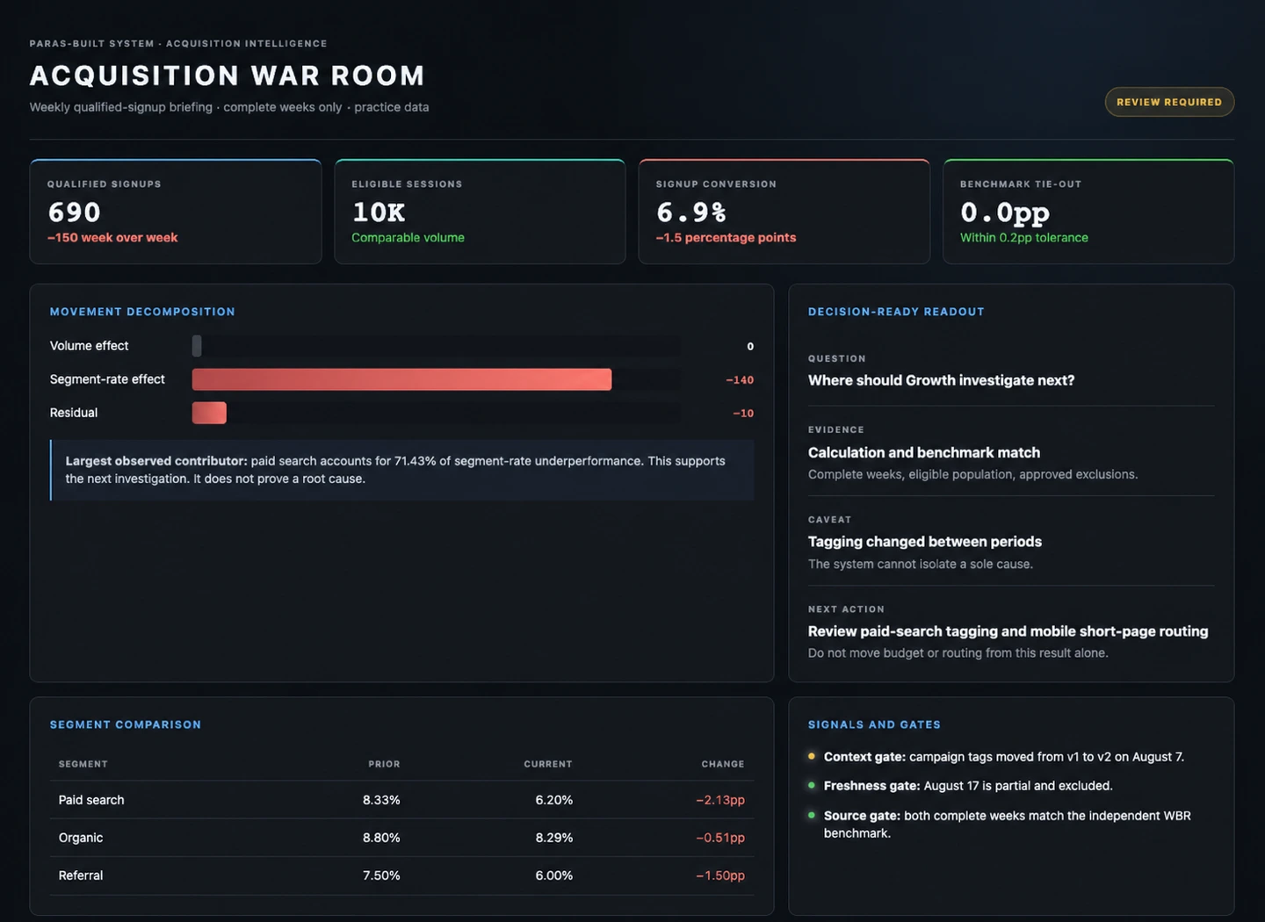This screenshot has height=922, width=1265.
Task: Click the SEGMENT COMPARISON heading
Action: tap(126, 724)
